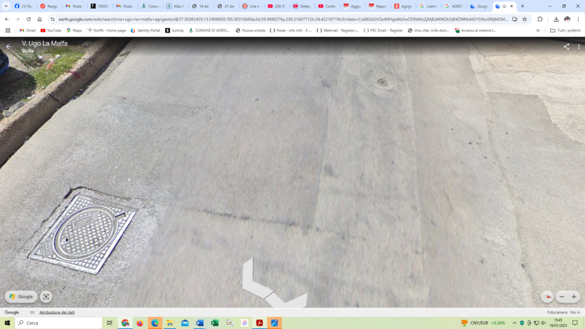Click the Google layers button on map
The height and width of the screenshot is (329, 585).
pos(21,297)
